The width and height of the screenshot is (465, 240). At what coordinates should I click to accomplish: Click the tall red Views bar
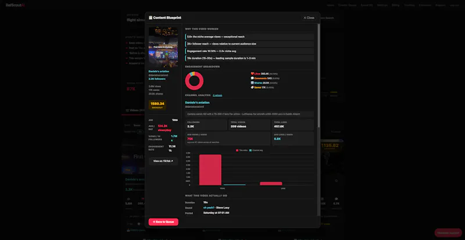(x=210, y=170)
